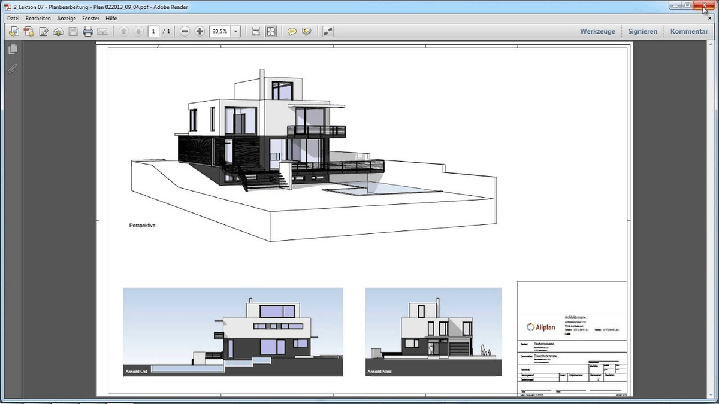Click the fit one full page icon

(x=271, y=31)
